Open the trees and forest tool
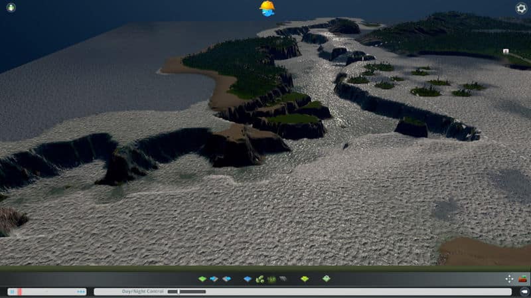This screenshot has height=298, width=531. pos(260,279)
